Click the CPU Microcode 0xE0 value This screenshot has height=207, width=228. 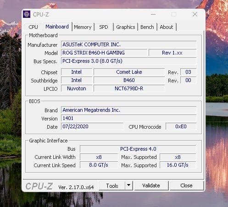pyautogui.click(x=181, y=126)
